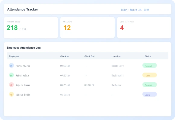
Task: Click the / 234 total count
Action: (x=23, y=29)
